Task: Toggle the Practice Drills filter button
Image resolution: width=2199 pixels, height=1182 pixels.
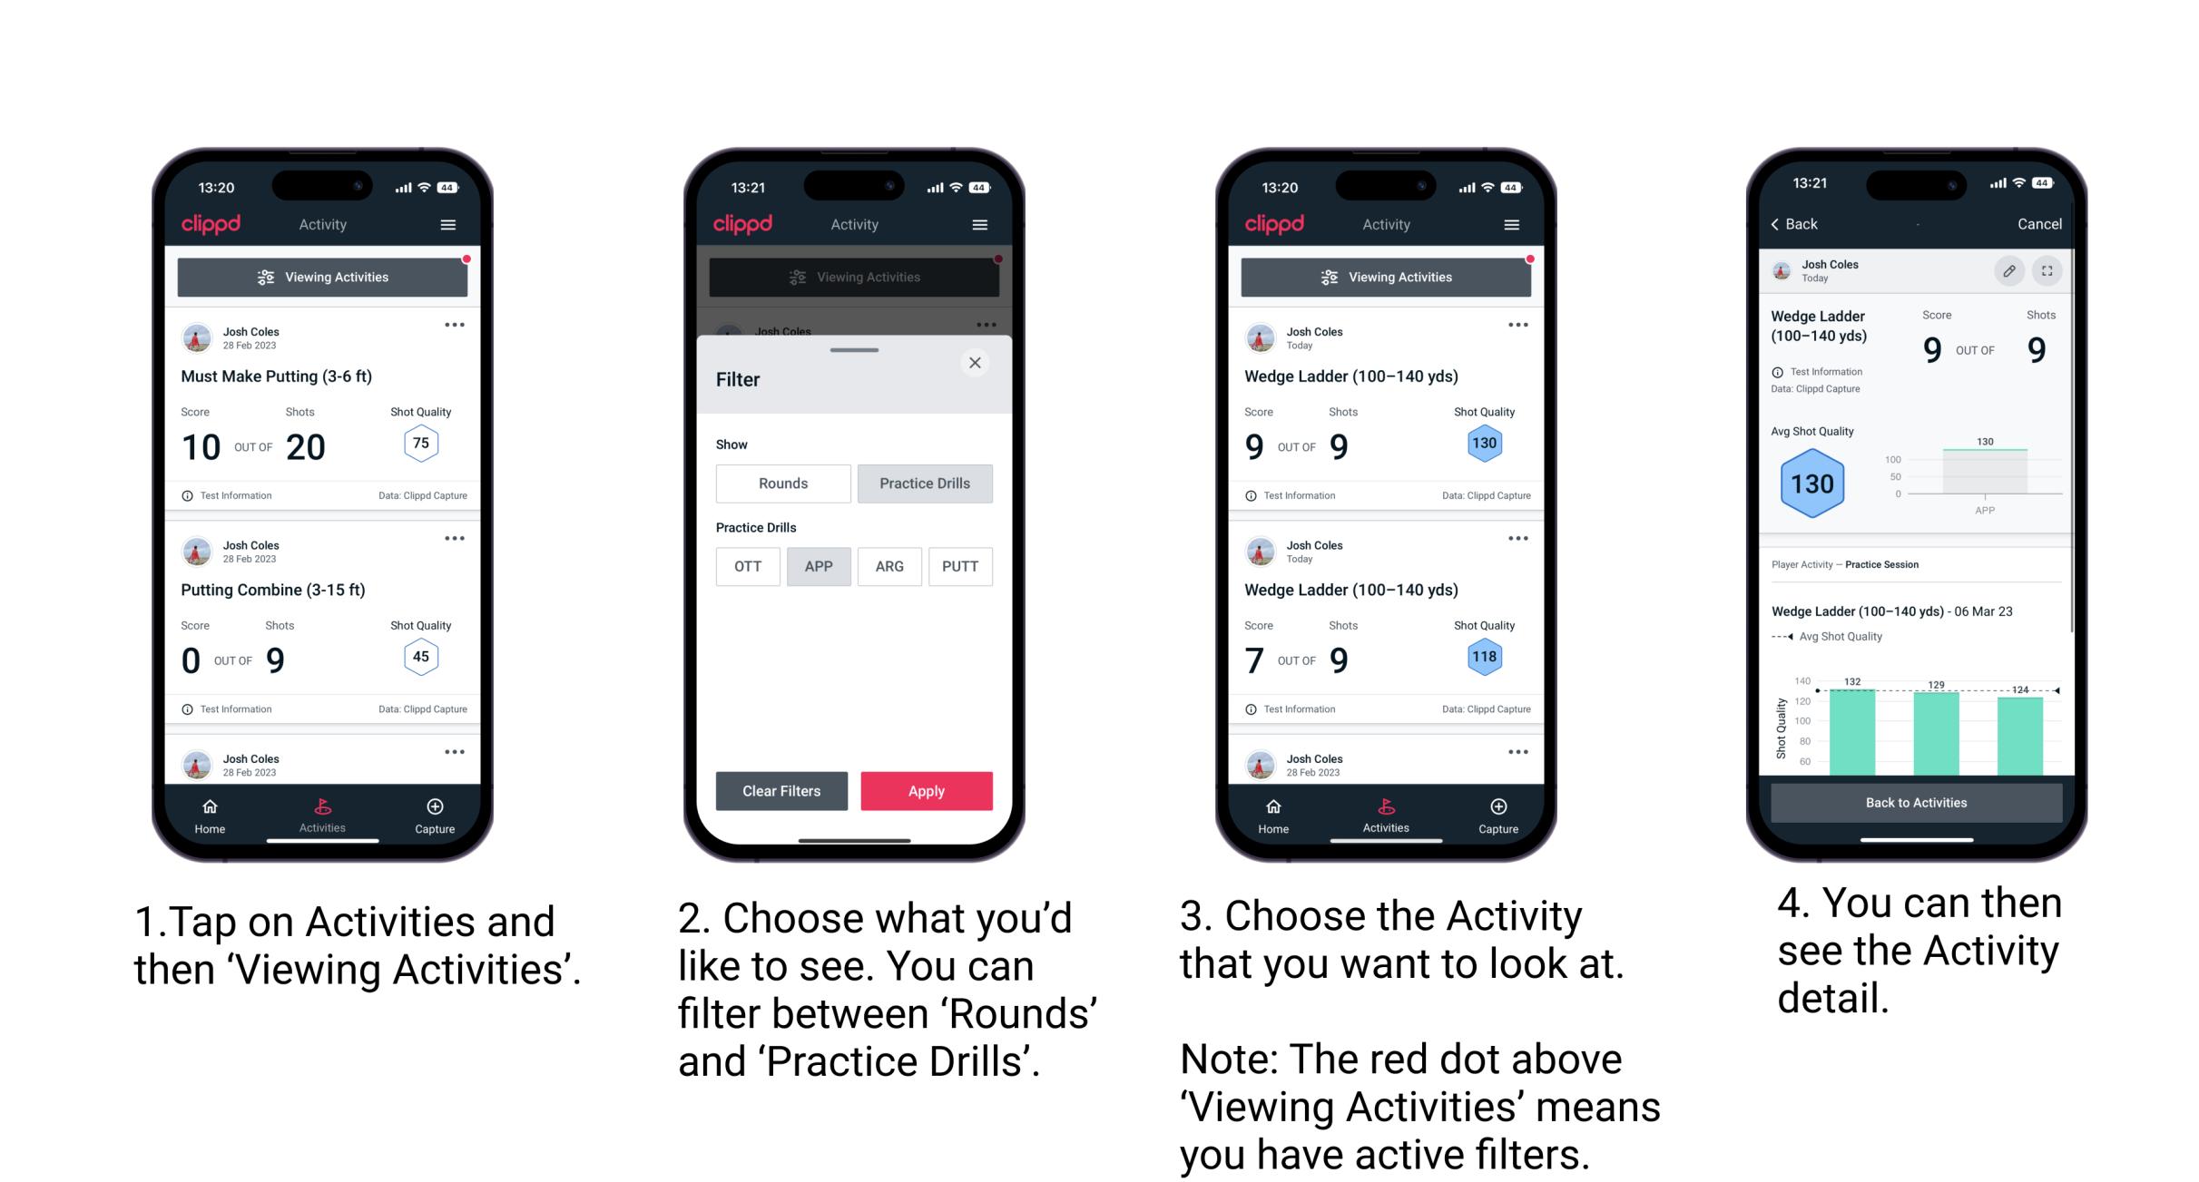Action: tap(927, 484)
